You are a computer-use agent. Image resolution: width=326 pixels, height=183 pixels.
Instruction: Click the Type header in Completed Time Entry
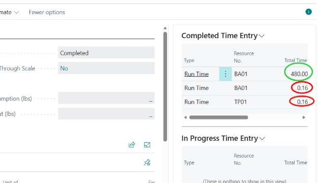coord(189,60)
